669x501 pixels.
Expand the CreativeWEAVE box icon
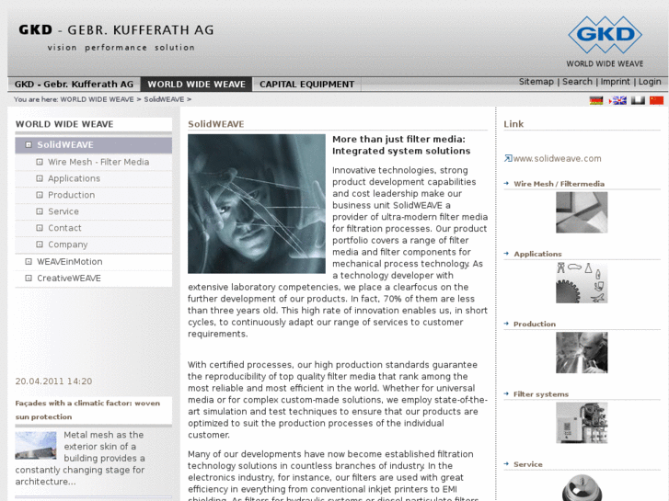(x=29, y=279)
